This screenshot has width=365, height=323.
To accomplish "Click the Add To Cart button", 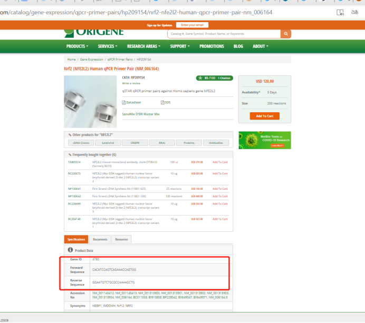I will [264, 116].
